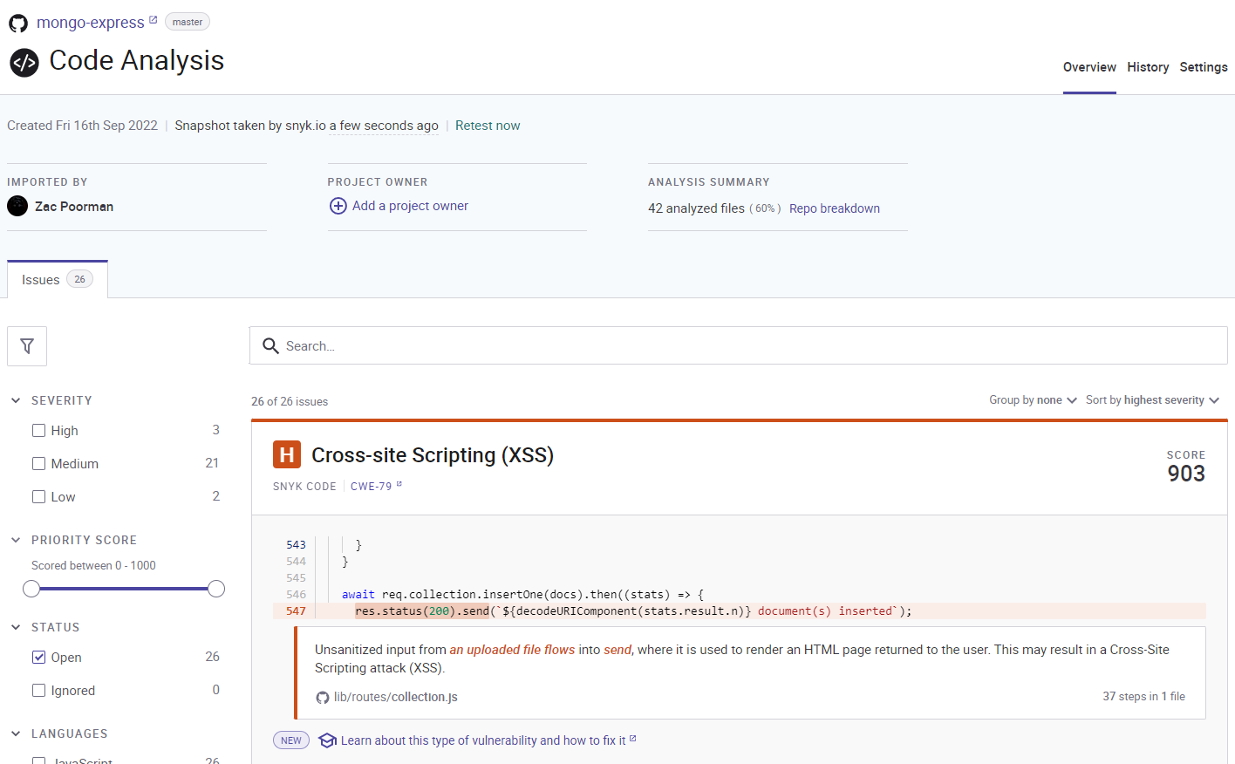
Task: Click the GitHub icon beside lib/routes/collection.js
Action: click(323, 698)
